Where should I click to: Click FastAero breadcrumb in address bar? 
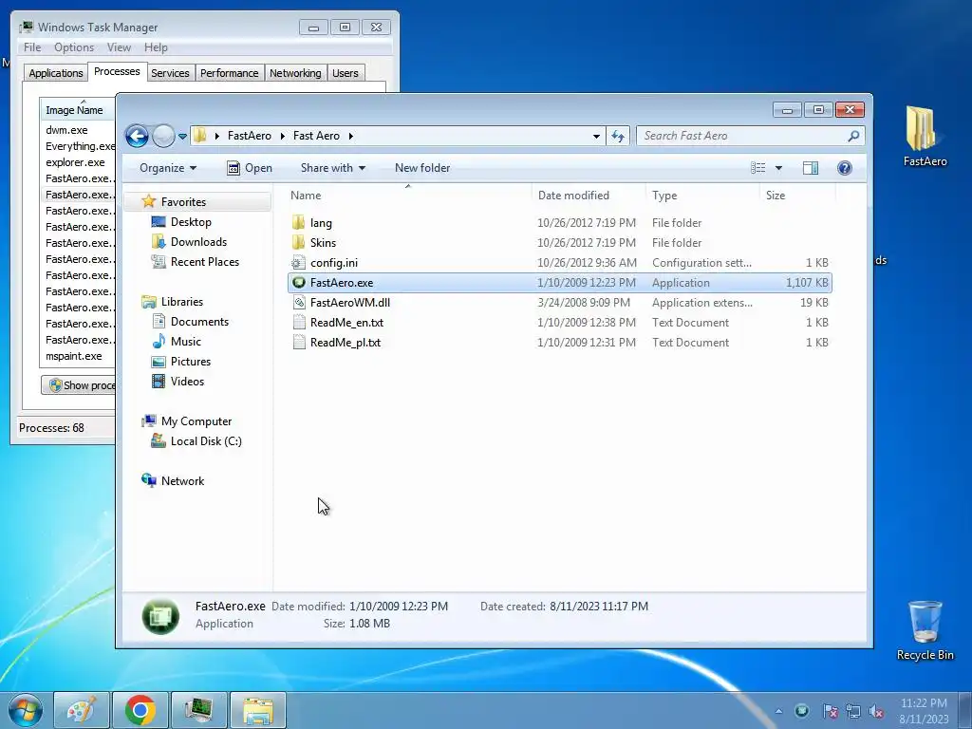(250, 136)
